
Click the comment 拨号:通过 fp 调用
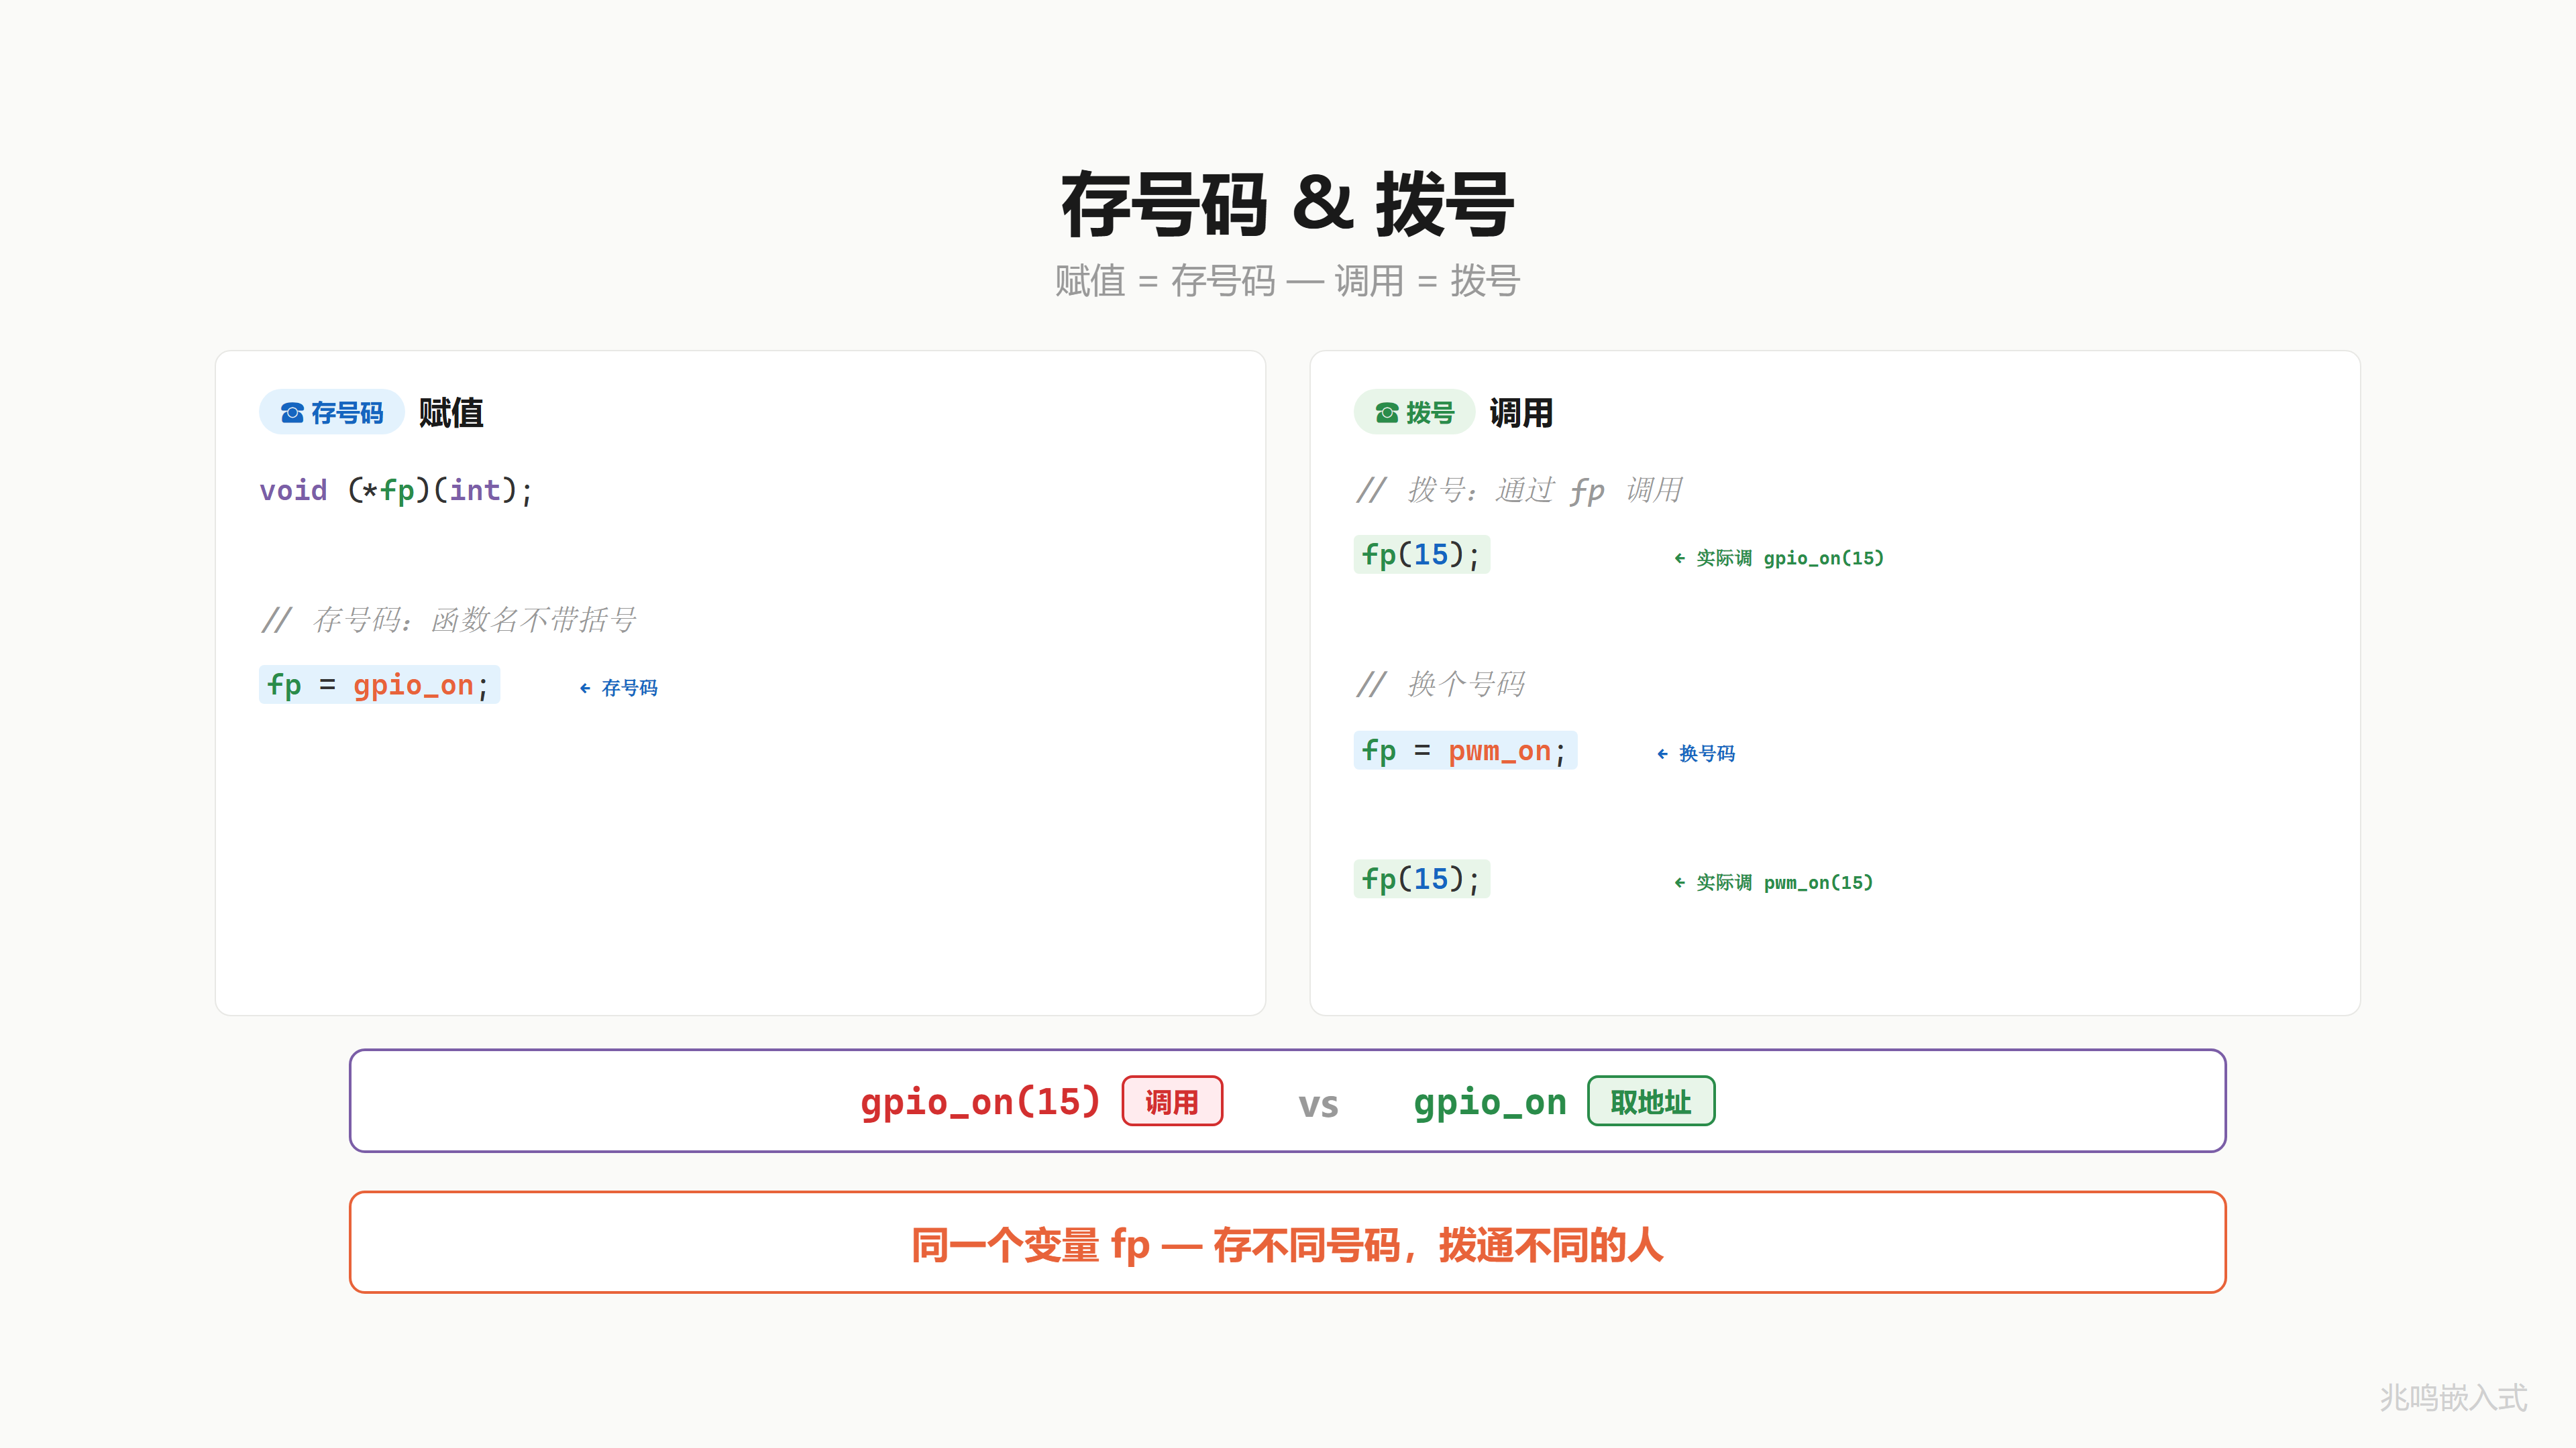click(x=1520, y=491)
